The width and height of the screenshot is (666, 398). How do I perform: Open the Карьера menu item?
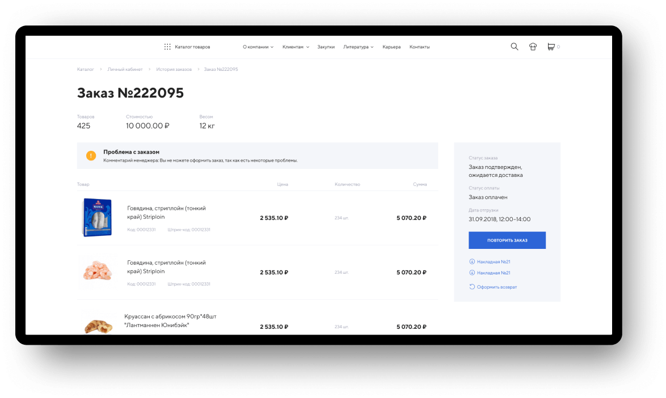391,47
